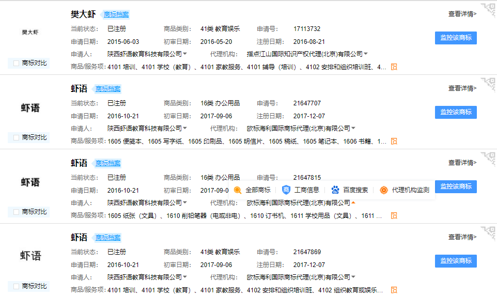Click the 代理机构监测 target icon
This screenshot has height=297, width=497.
click(384, 190)
